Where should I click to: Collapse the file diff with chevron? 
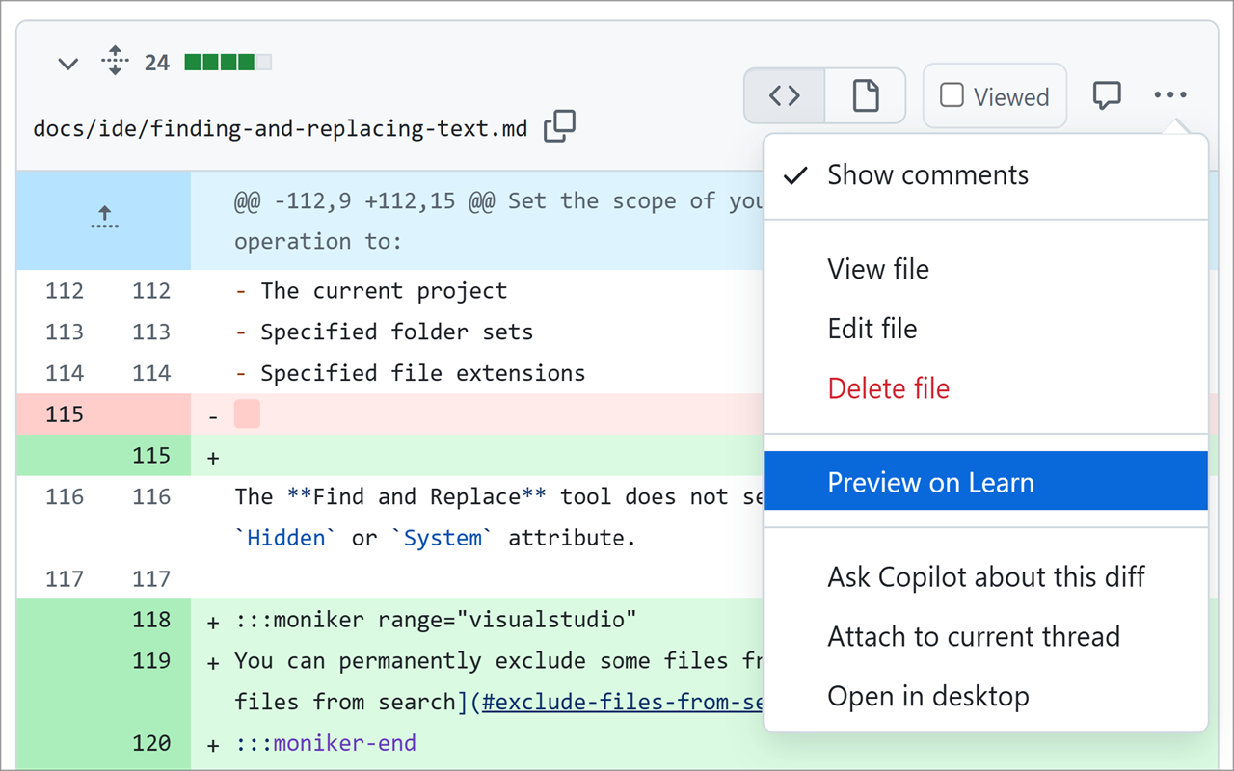(67, 65)
